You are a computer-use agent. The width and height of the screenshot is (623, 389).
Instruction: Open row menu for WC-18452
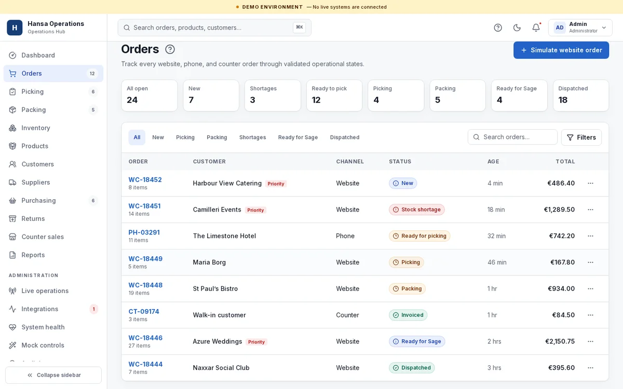pyautogui.click(x=590, y=184)
